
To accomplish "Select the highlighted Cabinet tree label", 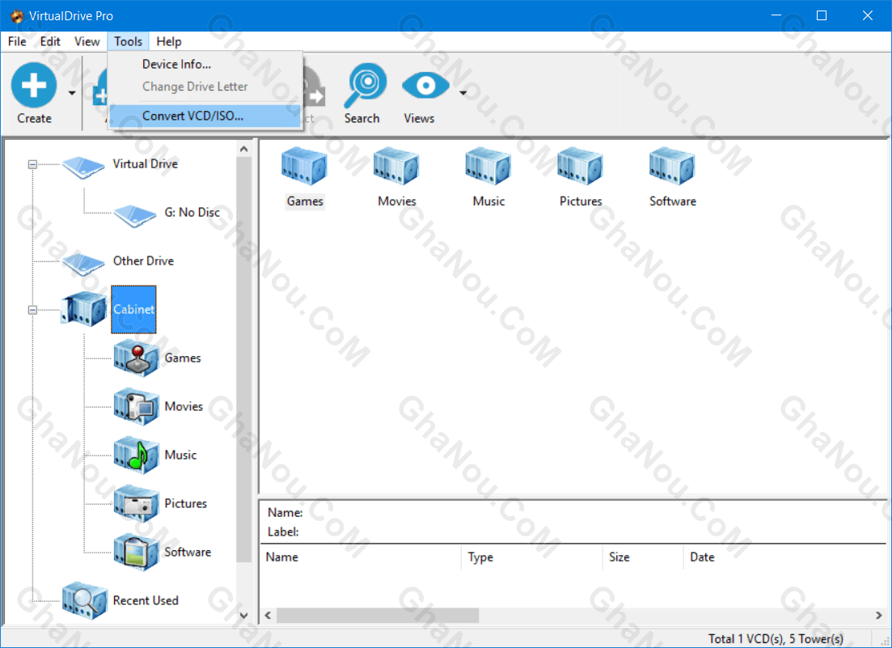I will [x=133, y=310].
